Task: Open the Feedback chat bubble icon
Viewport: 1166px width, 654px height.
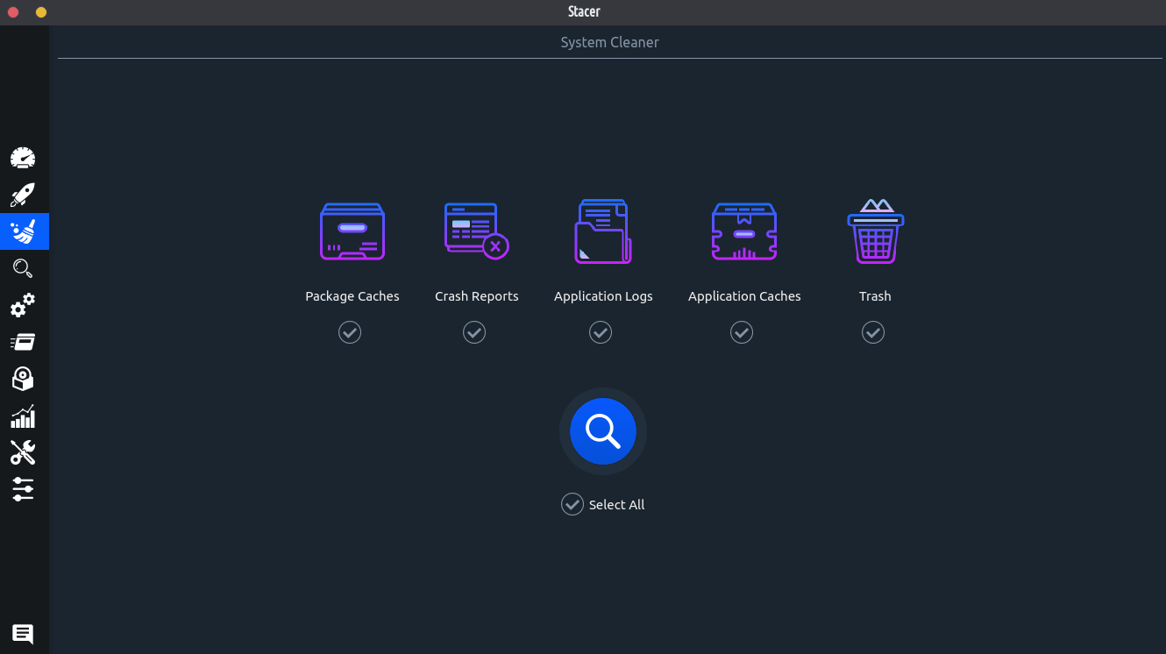Action: 23,633
